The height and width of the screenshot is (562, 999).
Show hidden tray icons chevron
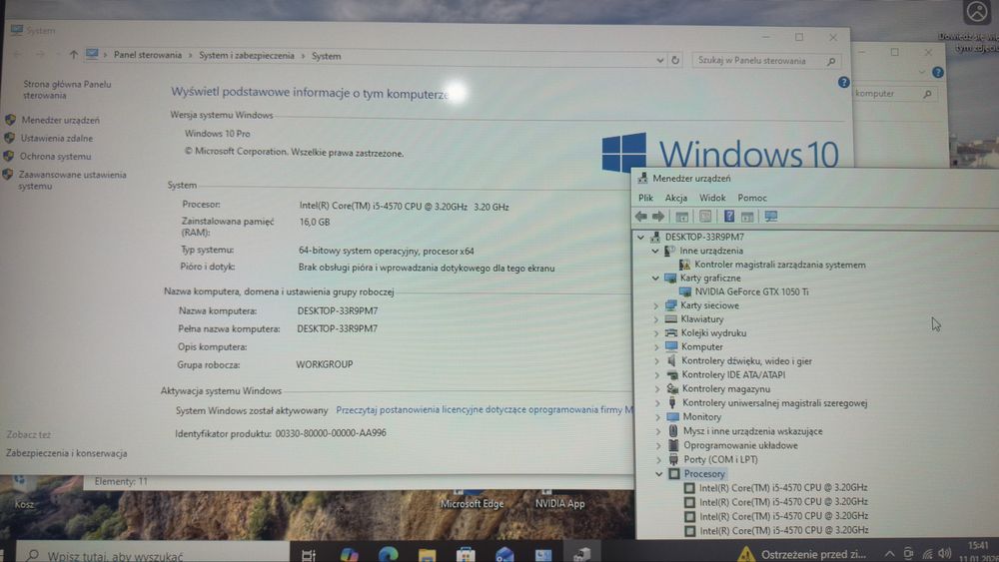pyautogui.click(x=889, y=554)
